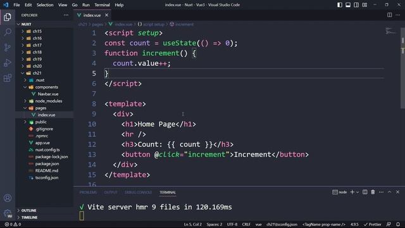The height and width of the screenshot is (228, 405).
Task: Close the terminal panel
Action: click(398, 192)
